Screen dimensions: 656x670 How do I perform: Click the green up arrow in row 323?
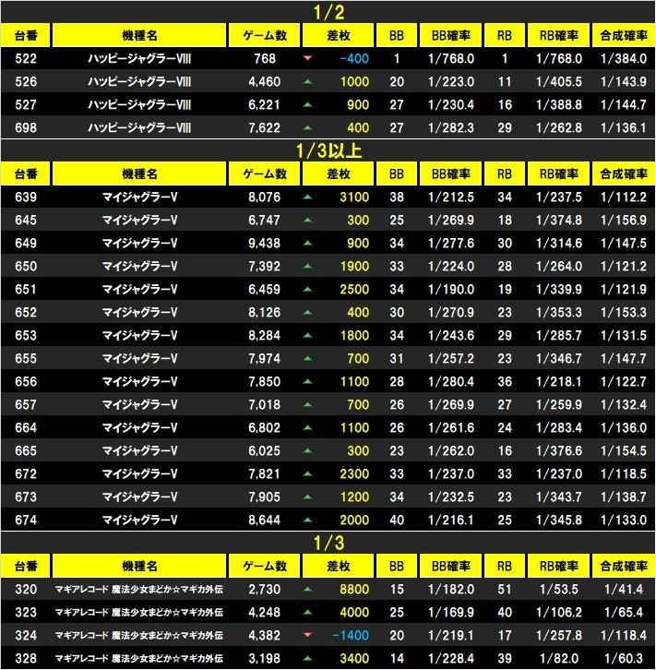click(307, 612)
